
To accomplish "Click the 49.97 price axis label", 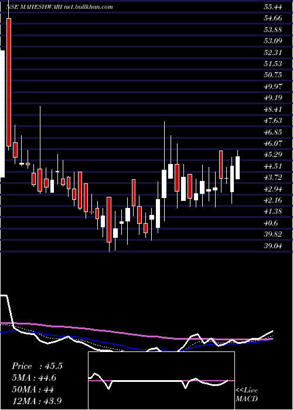I will click(x=273, y=86).
